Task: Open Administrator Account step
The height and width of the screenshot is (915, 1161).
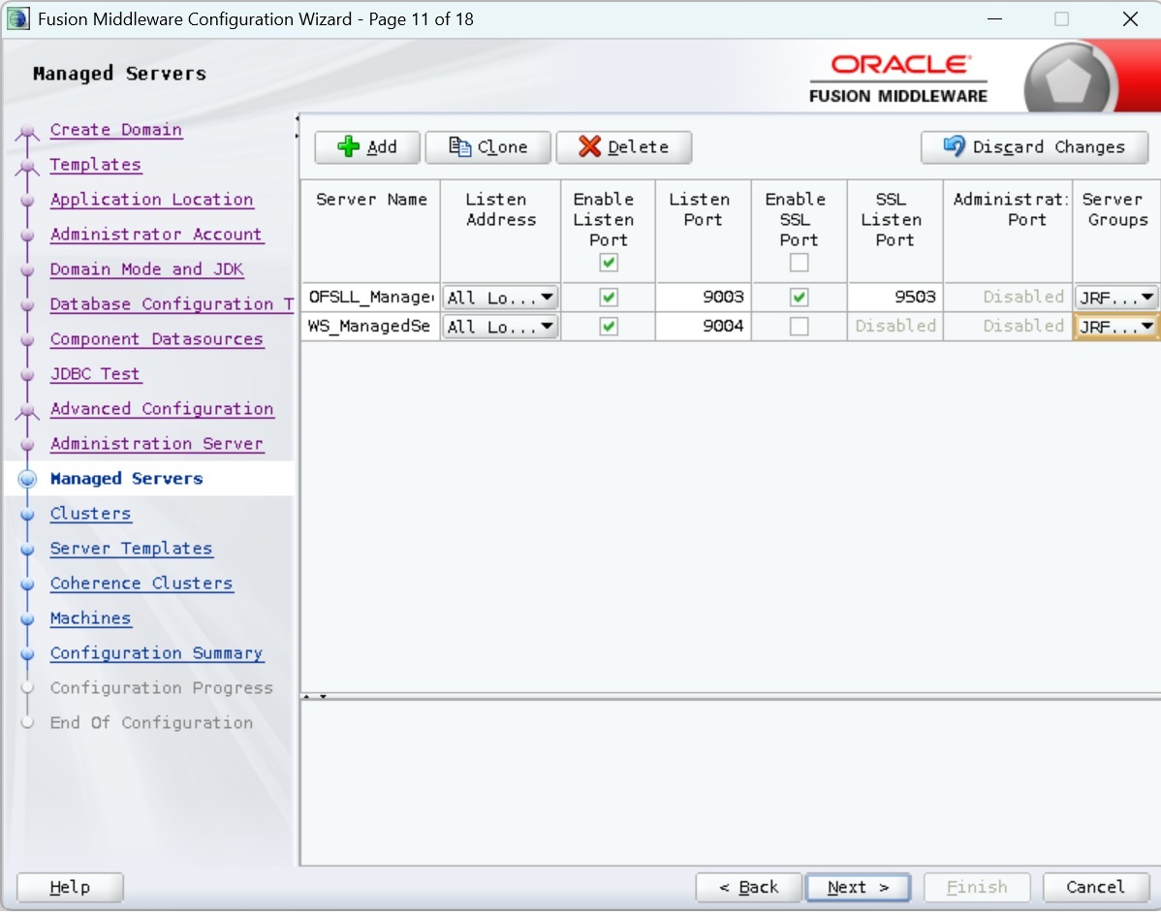Action: coord(156,234)
